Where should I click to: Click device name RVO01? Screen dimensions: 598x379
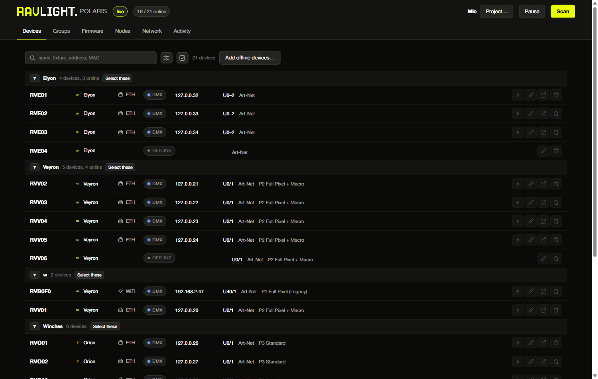(39, 343)
